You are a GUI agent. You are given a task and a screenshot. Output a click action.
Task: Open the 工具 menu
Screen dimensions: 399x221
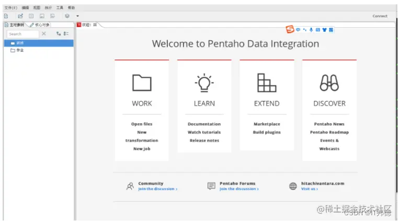[60, 8]
